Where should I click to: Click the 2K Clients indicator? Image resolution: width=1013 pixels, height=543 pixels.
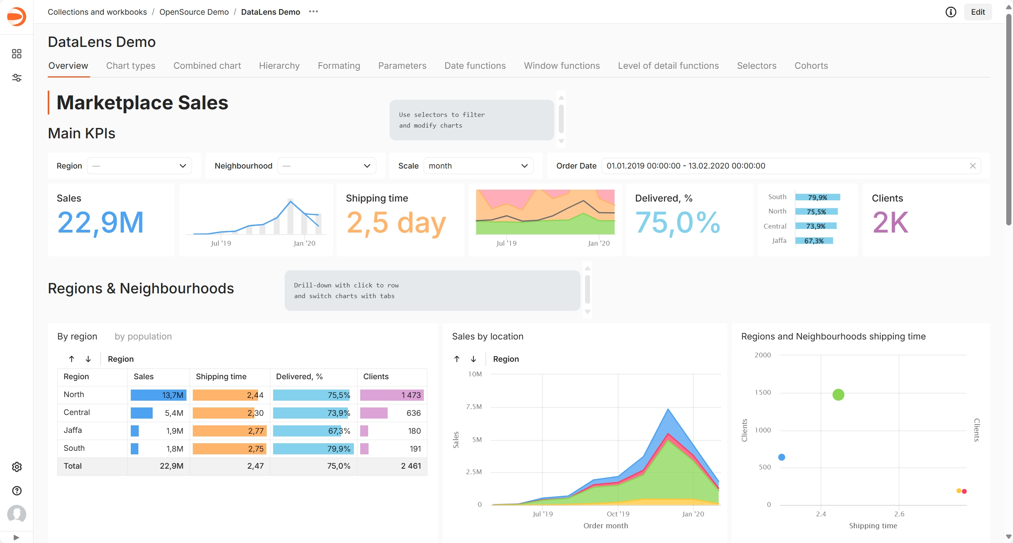[891, 223]
